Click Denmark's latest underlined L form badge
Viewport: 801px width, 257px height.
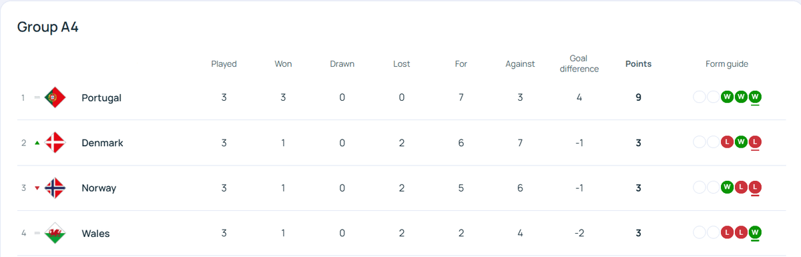[755, 143]
